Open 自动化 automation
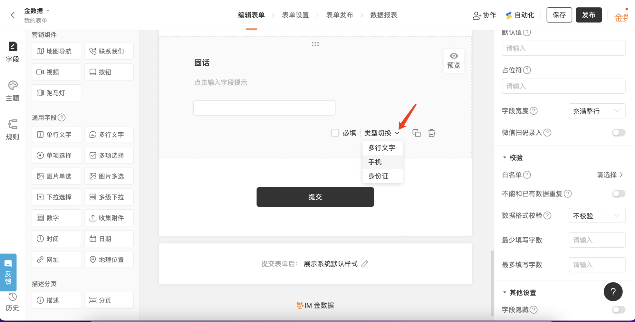This screenshot has height=322, width=635. point(520,15)
